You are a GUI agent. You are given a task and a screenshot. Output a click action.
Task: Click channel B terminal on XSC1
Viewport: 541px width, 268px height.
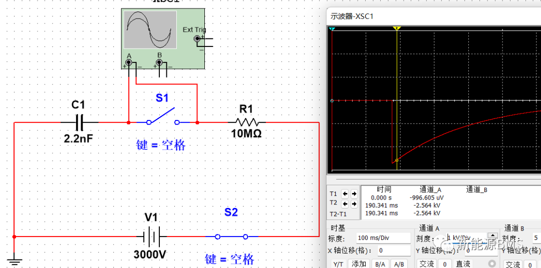[159, 62]
